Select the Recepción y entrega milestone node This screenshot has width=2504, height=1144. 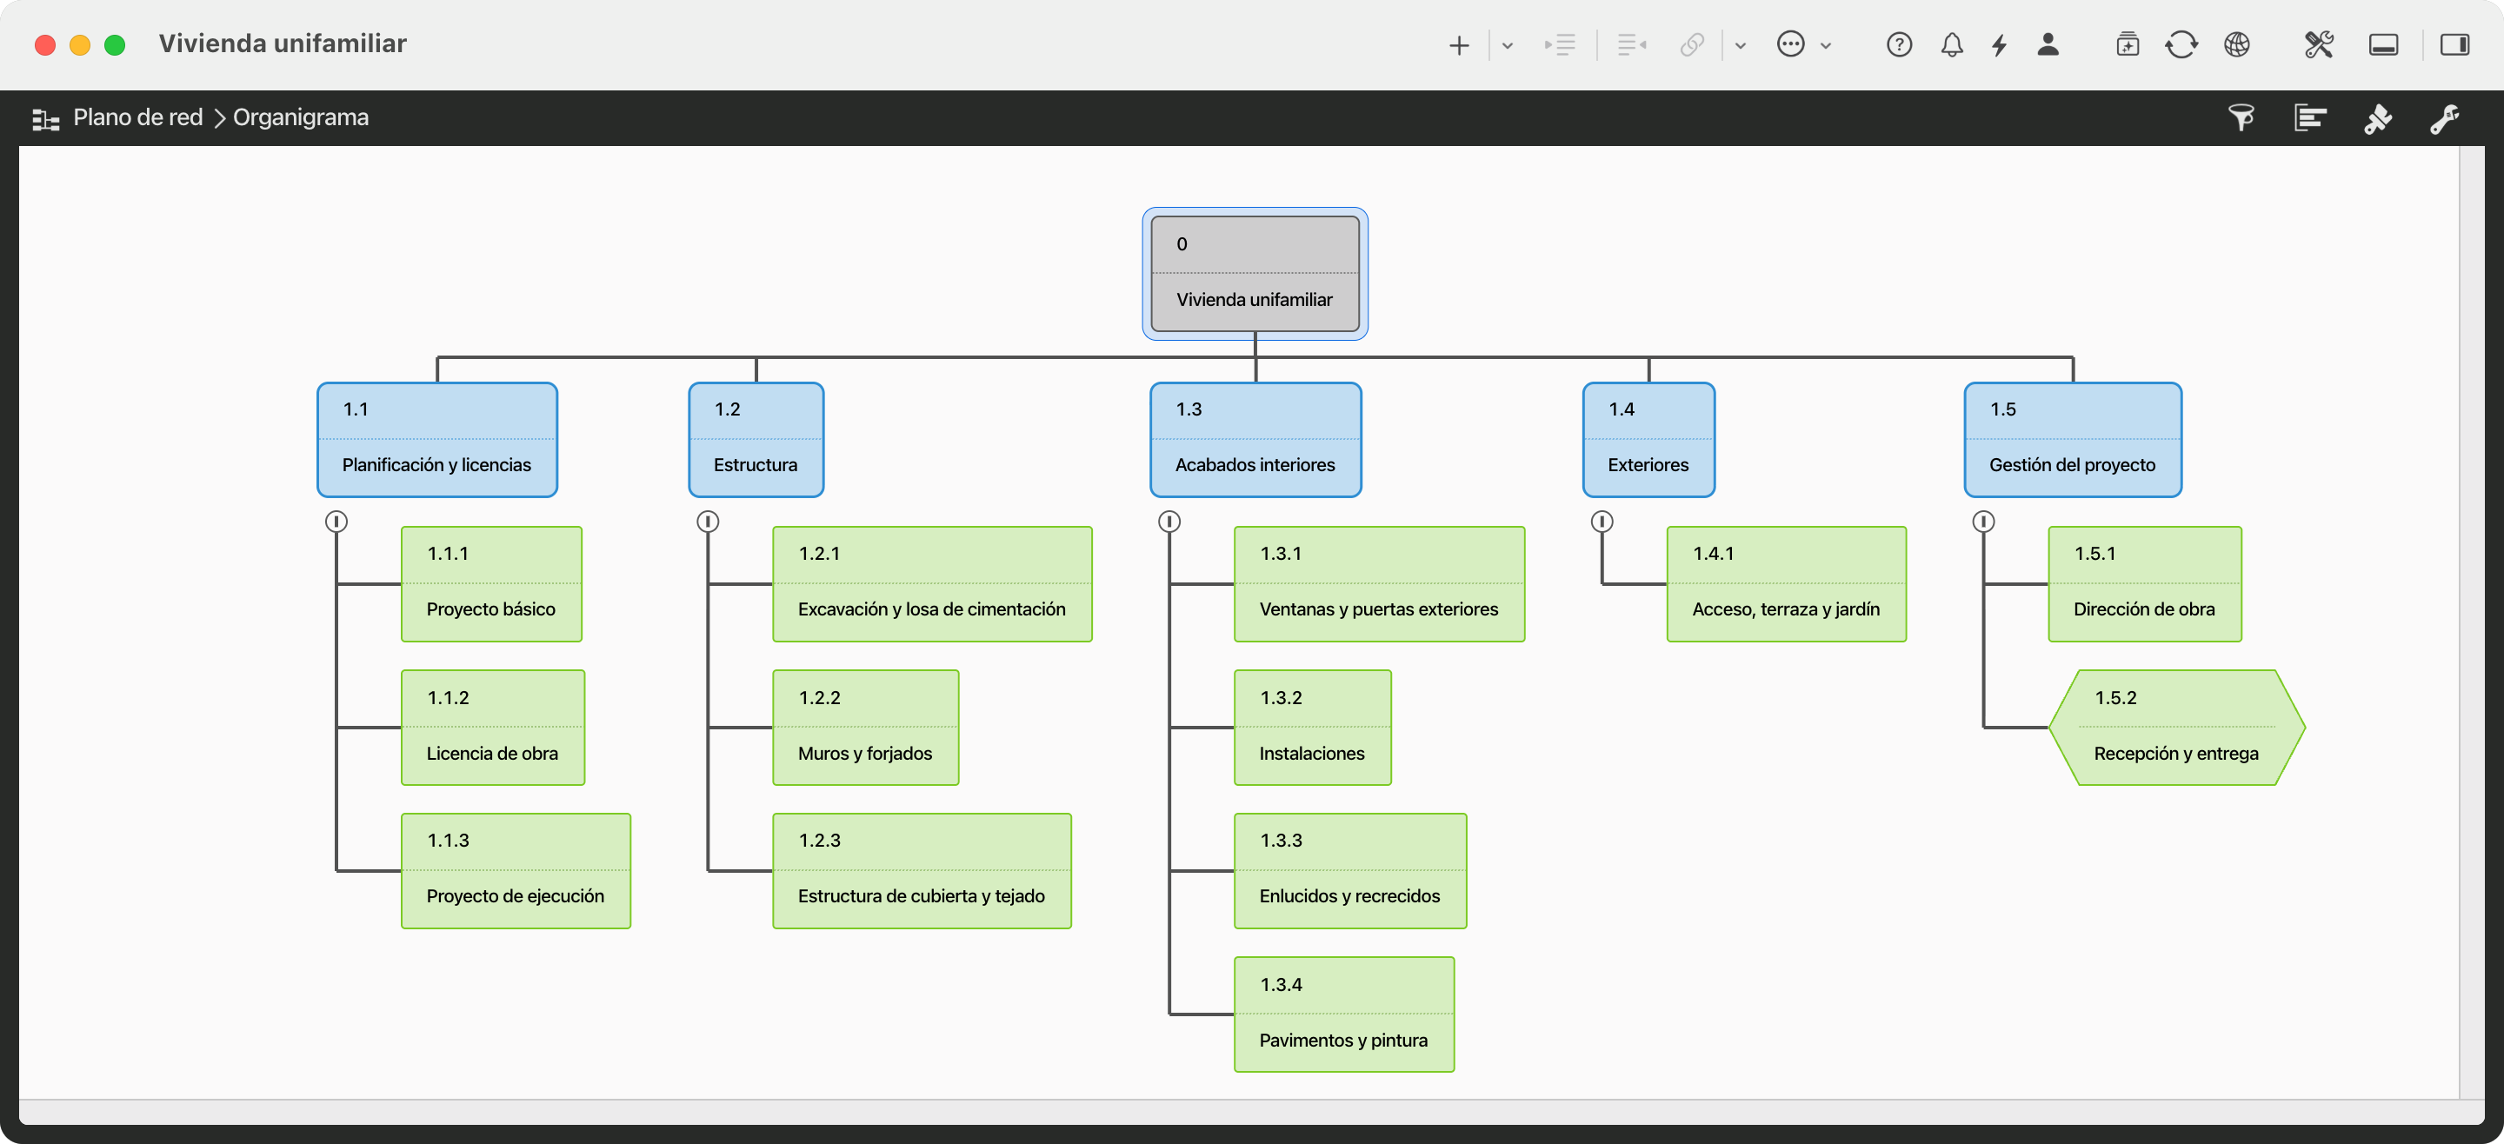(x=2175, y=727)
